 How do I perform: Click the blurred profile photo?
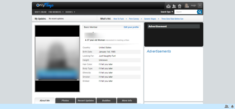[x=57, y=59]
